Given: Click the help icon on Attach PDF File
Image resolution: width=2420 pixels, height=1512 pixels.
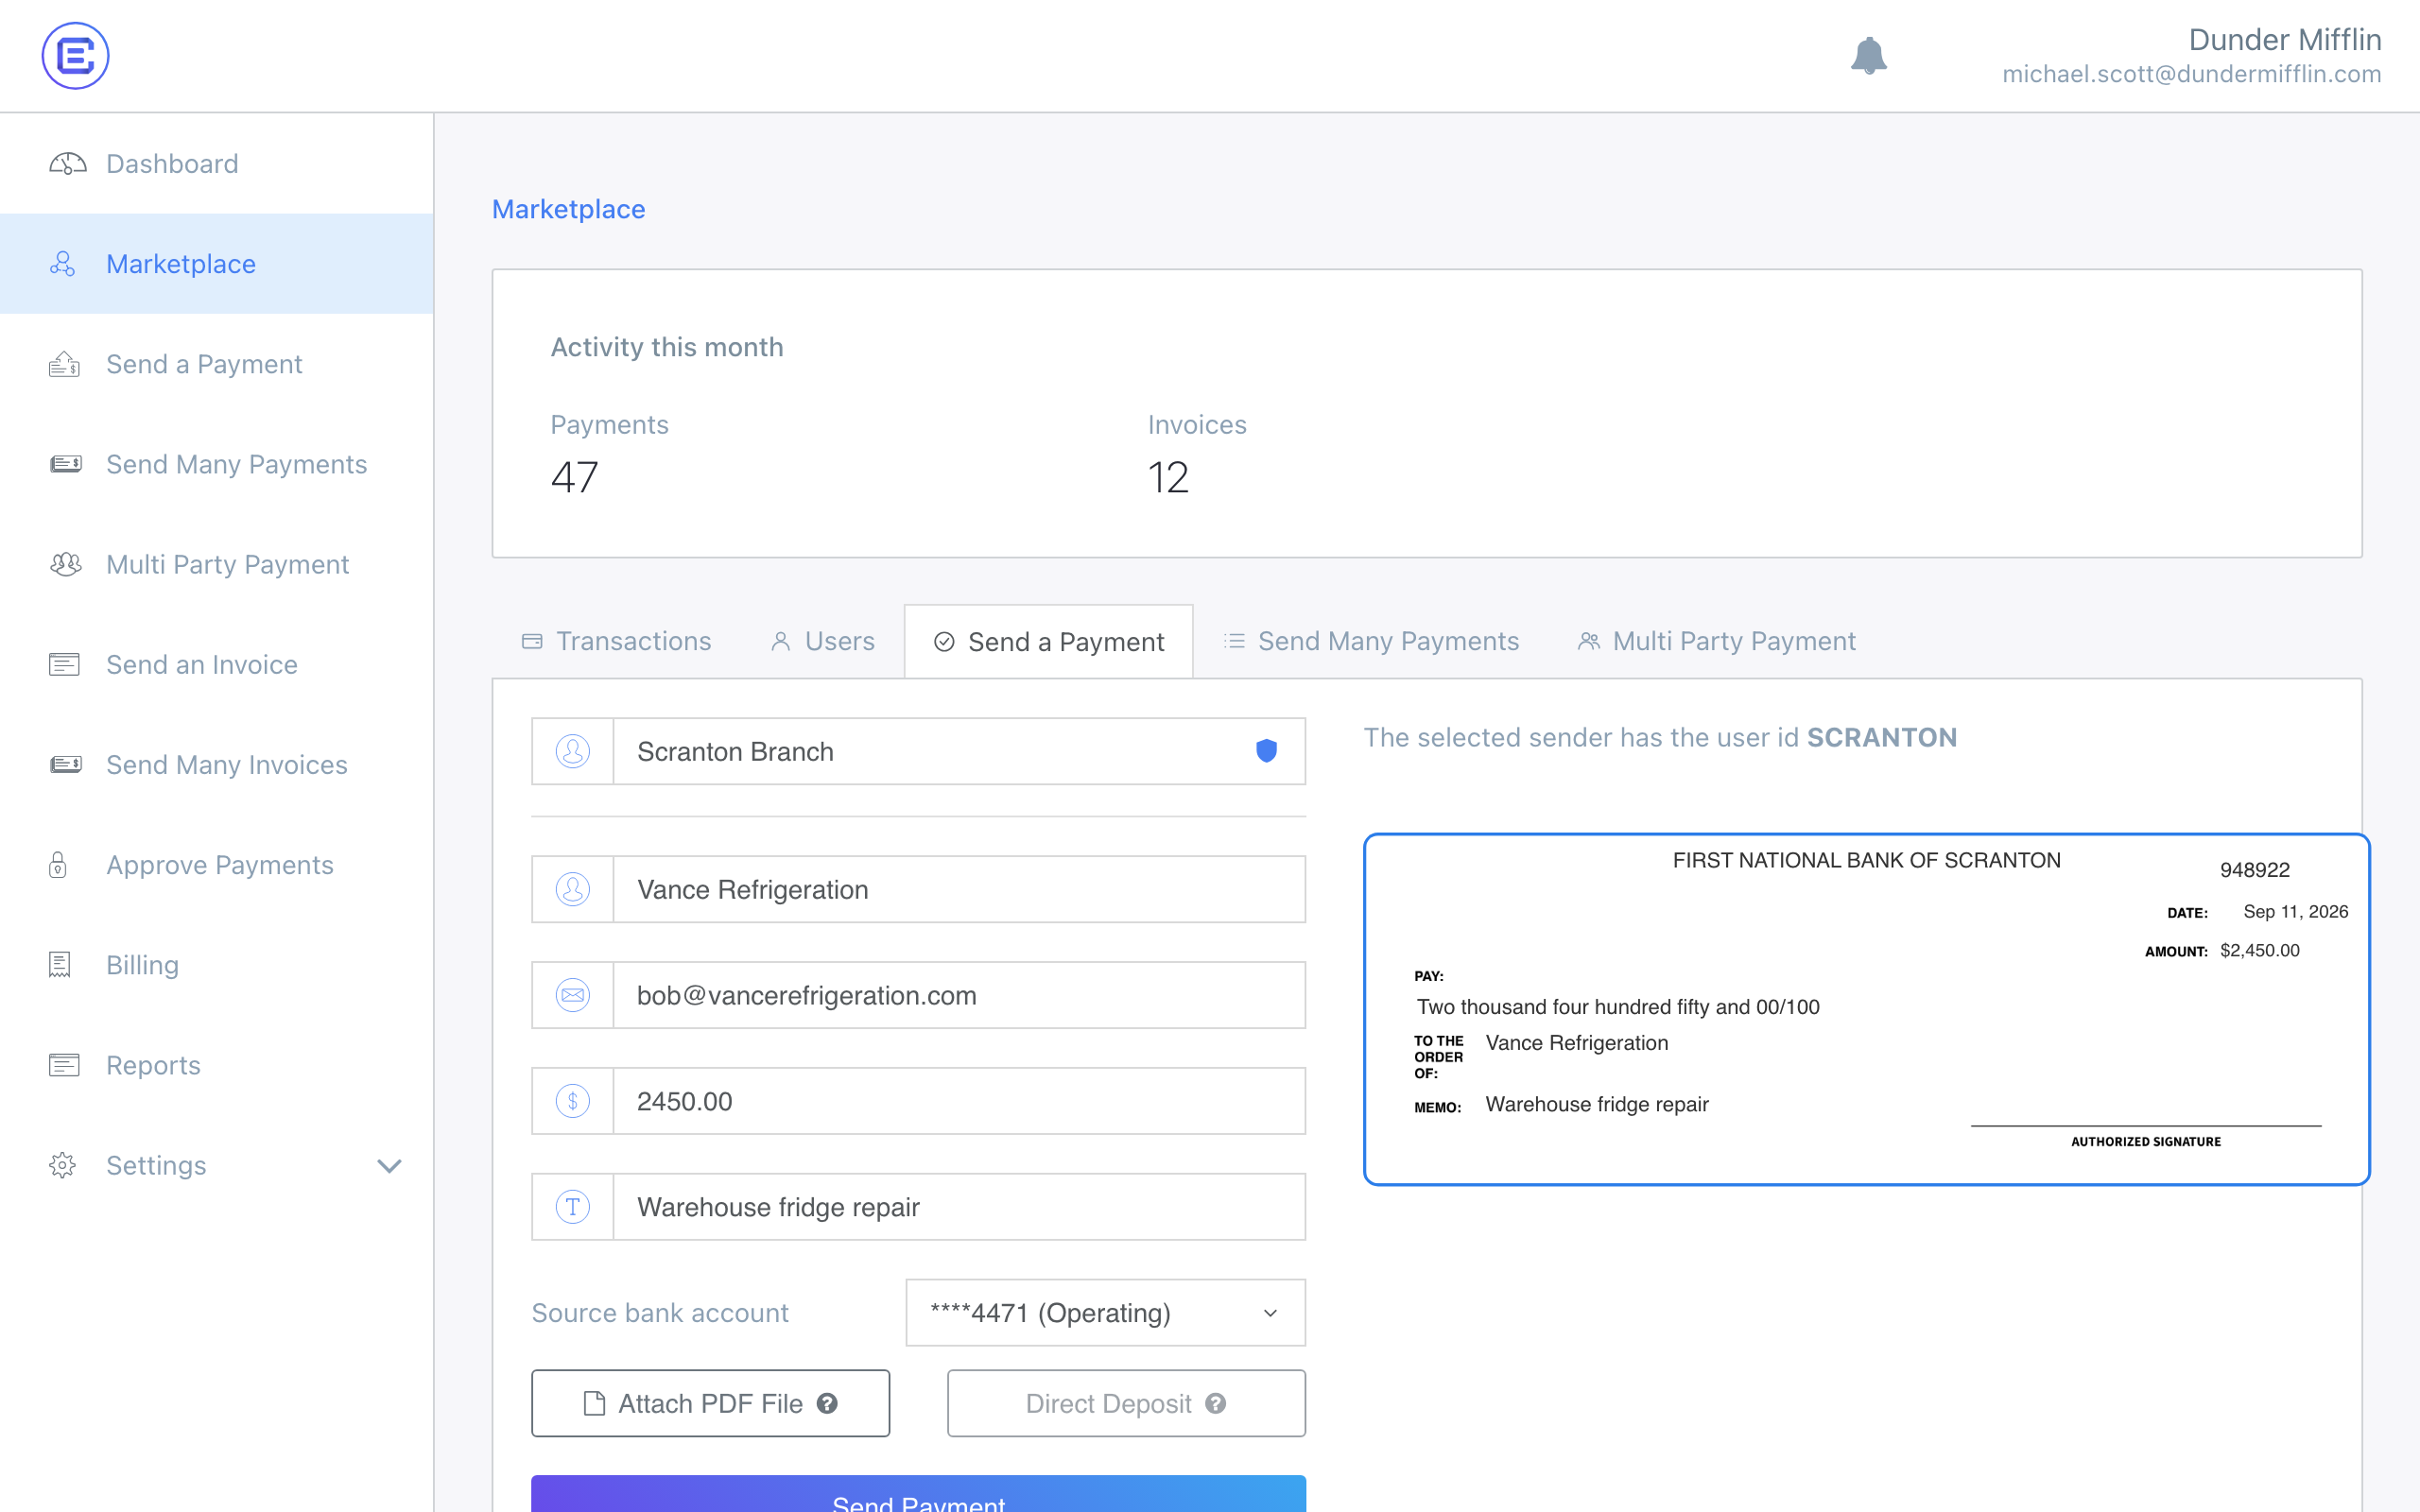Looking at the screenshot, I should [827, 1403].
